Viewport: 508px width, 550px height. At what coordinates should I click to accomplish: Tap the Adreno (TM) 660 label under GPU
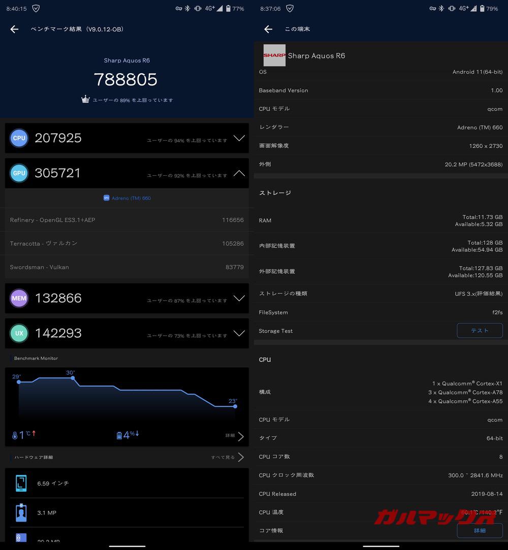tap(126, 198)
